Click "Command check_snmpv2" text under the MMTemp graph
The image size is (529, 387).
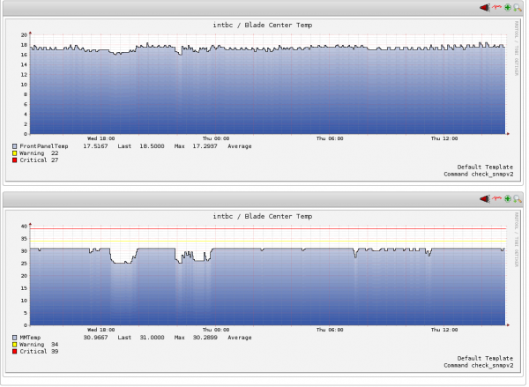coord(477,365)
